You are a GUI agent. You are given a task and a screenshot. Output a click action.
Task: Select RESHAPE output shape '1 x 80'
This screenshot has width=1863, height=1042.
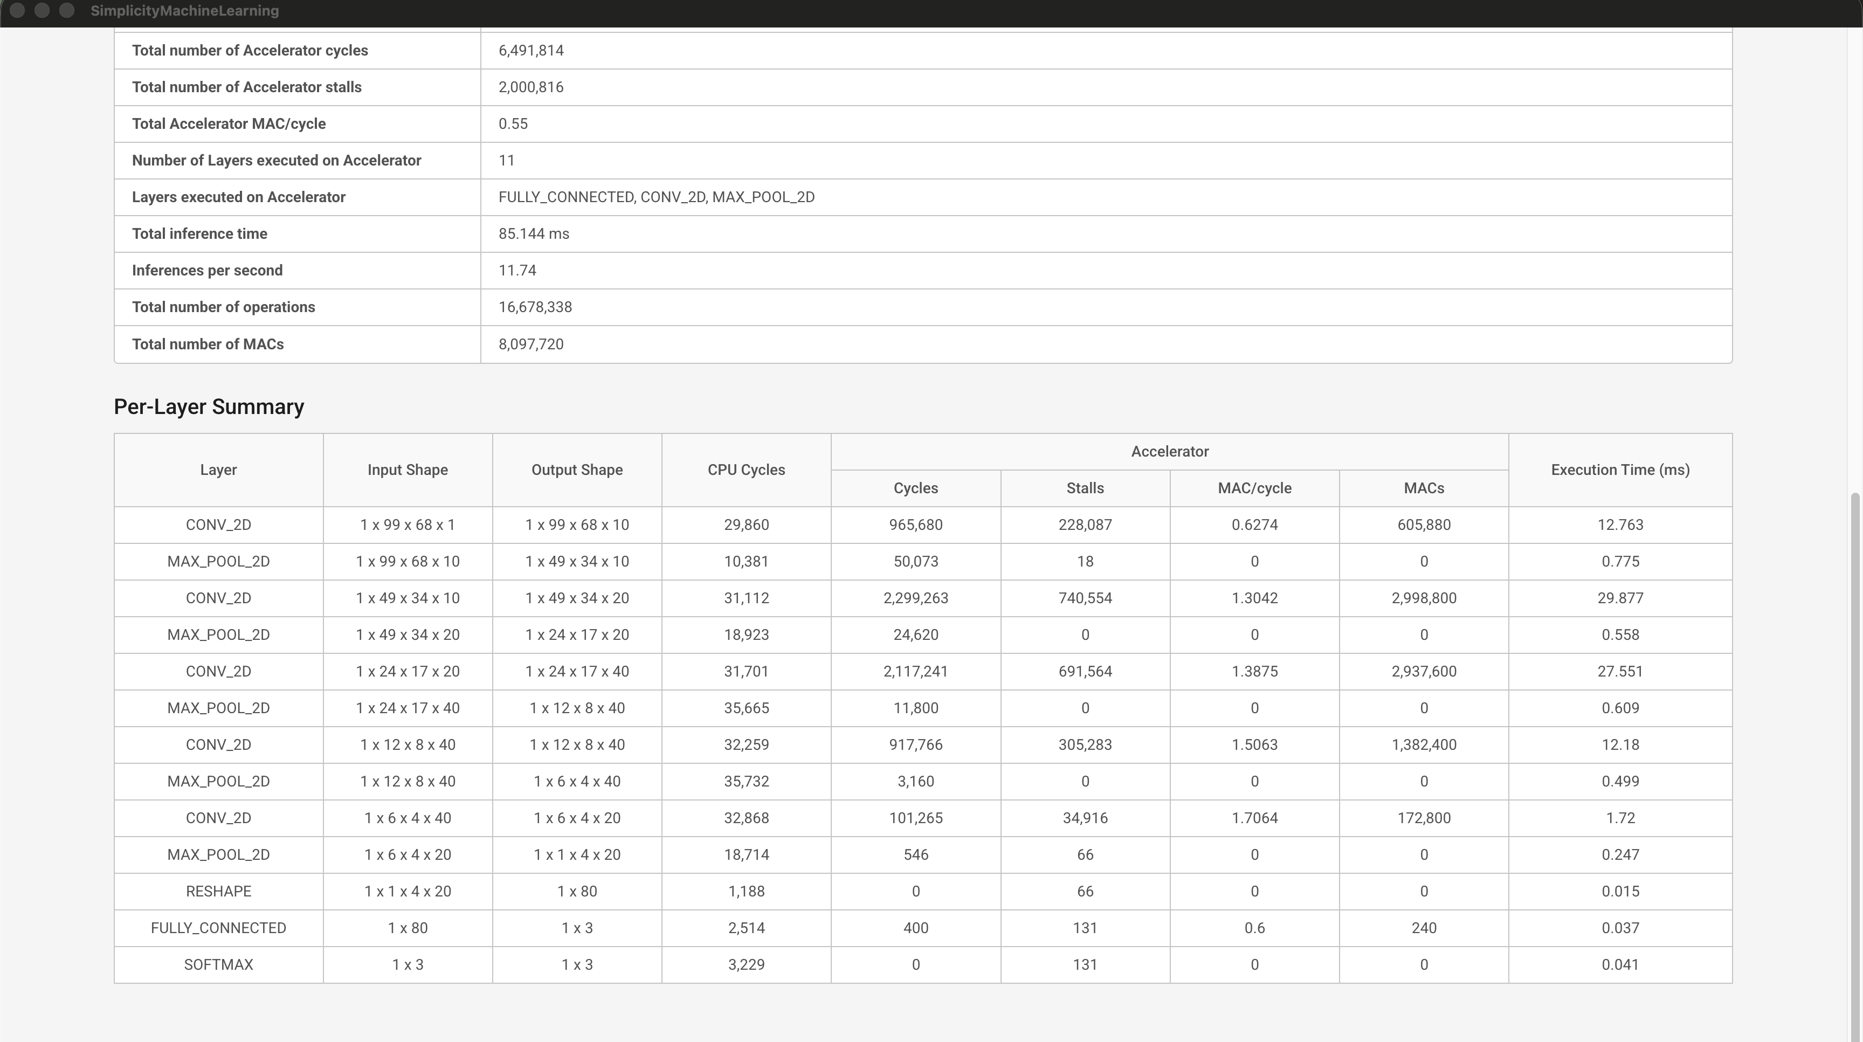point(577,892)
